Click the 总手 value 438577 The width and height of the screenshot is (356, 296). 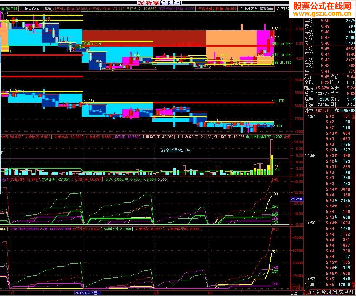322,94
